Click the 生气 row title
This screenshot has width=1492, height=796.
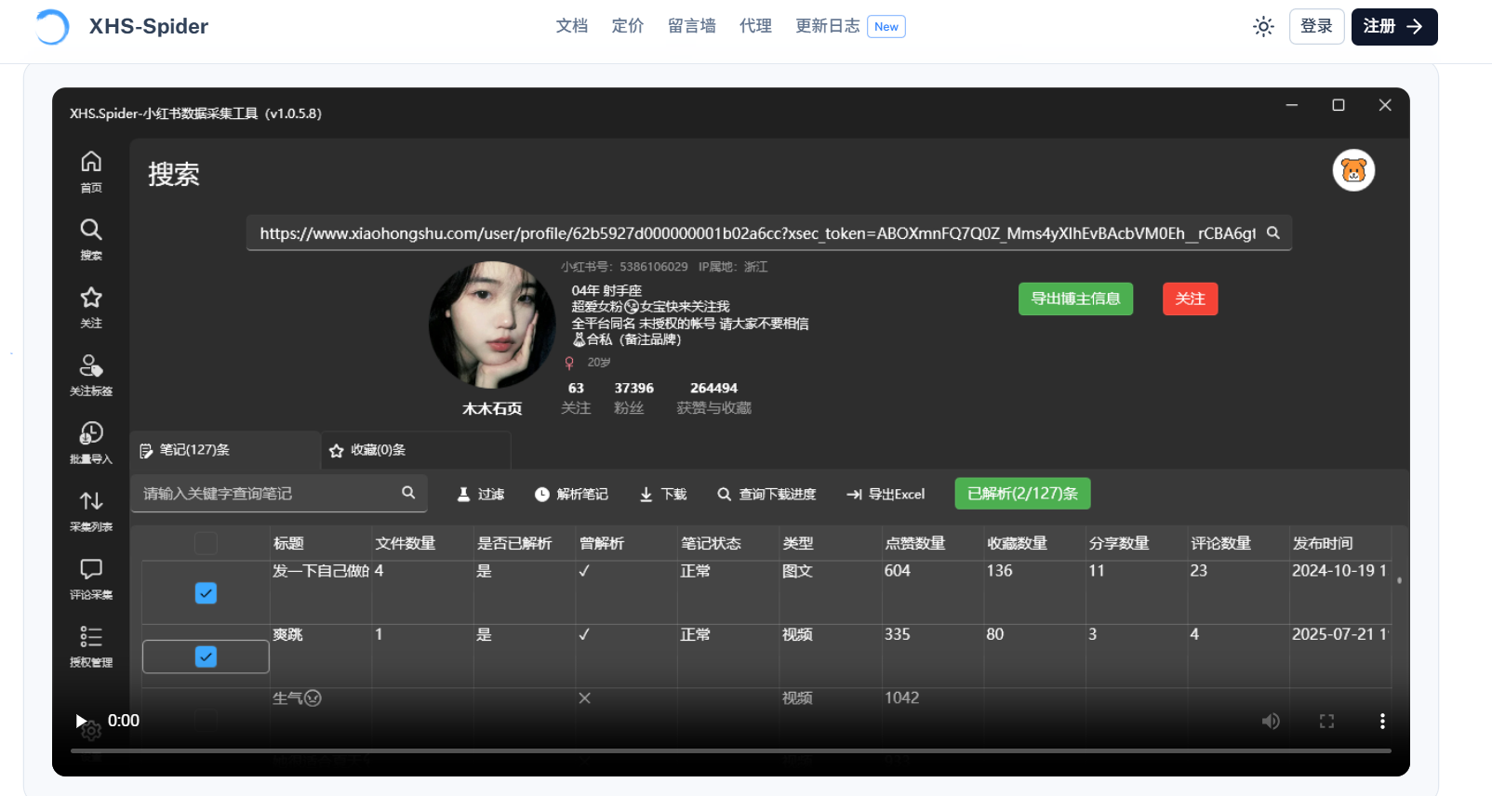click(x=297, y=698)
